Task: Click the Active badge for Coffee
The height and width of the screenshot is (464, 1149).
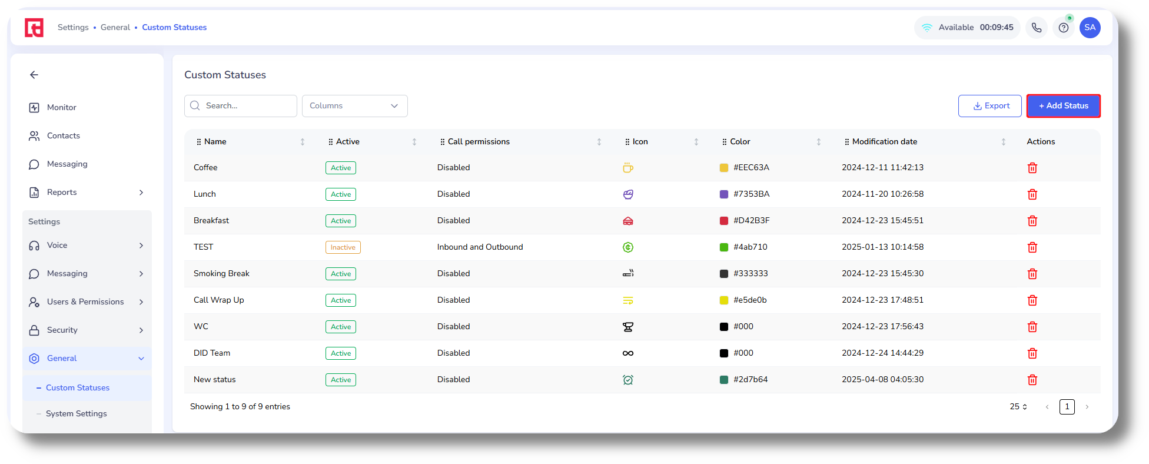Action: coord(340,168)
